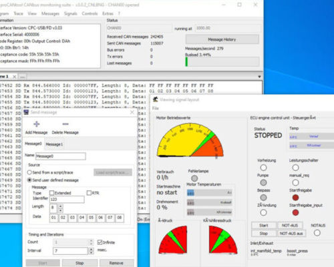The image size is (334, 267).
Task: Click the Busload progress bar
Action: click(x=222, y=62)
